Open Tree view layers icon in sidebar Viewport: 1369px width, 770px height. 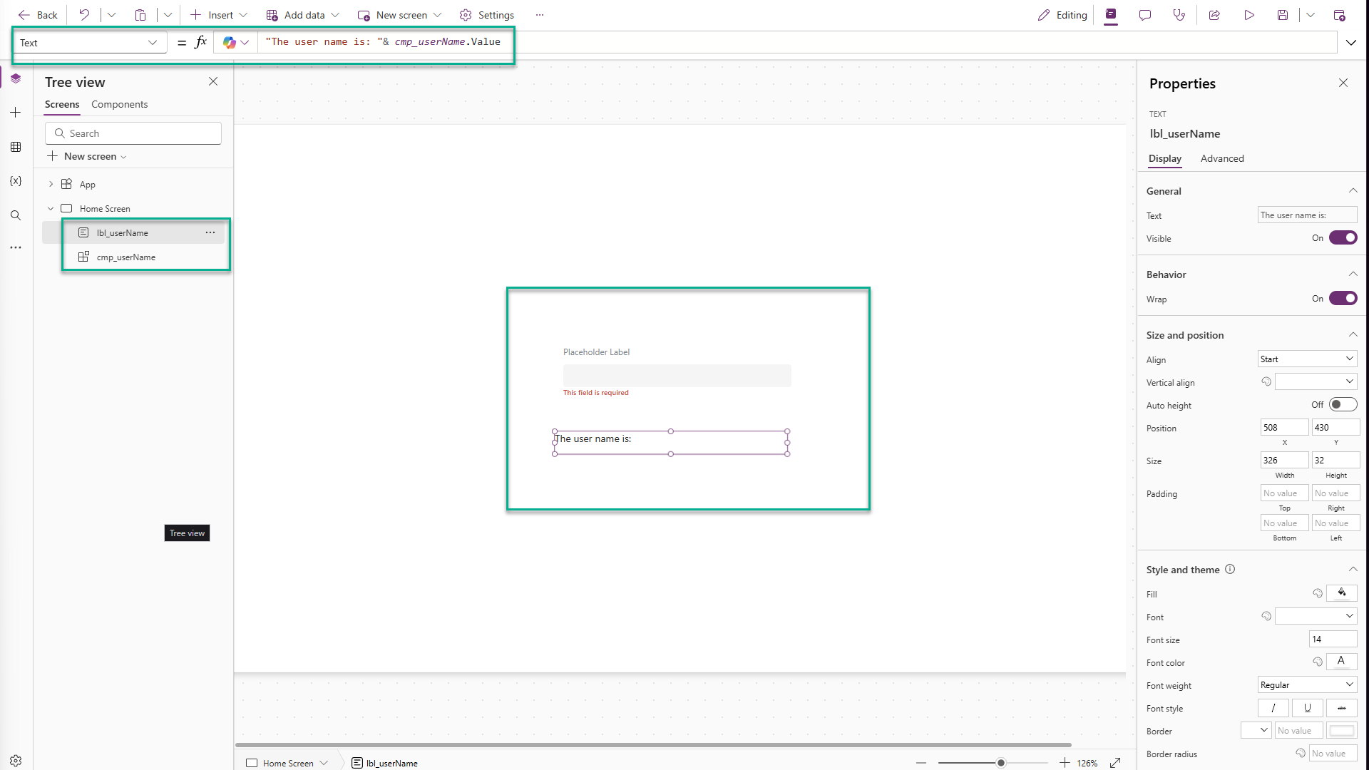16,78
